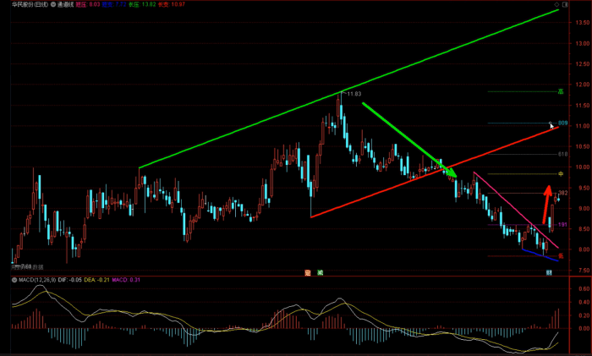Select the 618 Fibonacci level label

[562, 155]
